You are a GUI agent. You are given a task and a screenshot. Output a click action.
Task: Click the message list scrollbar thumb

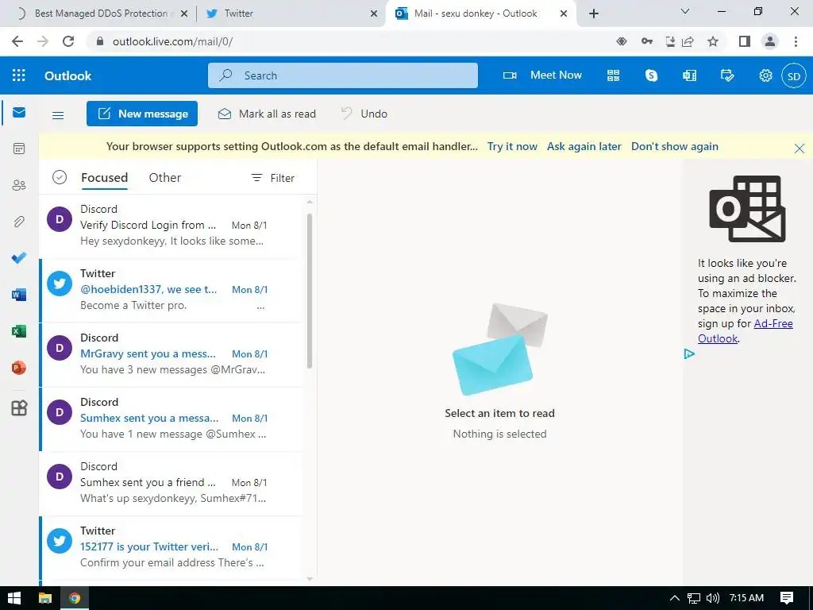(x=310, y=291)
